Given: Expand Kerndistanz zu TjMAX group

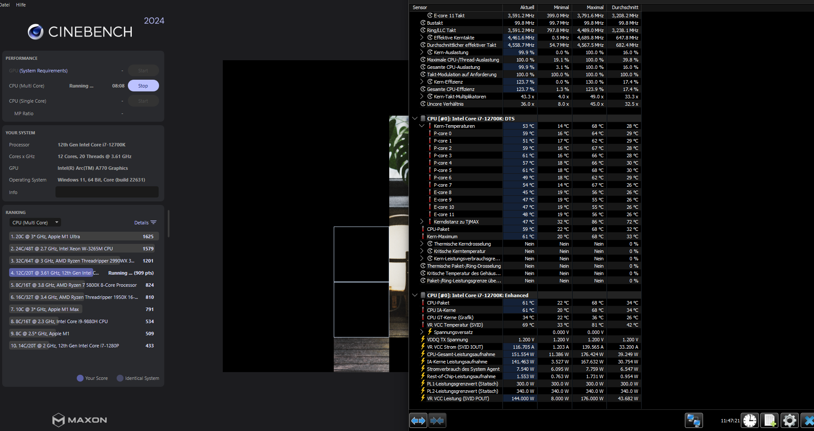Looking at the screenshot, I should point(422,221).
